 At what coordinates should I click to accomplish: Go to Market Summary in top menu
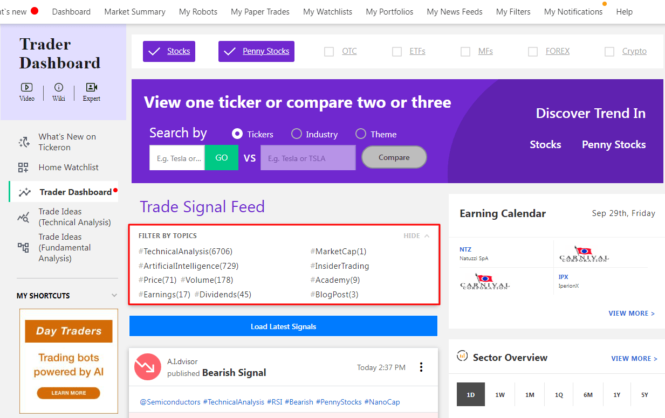[x=135, y=11]
